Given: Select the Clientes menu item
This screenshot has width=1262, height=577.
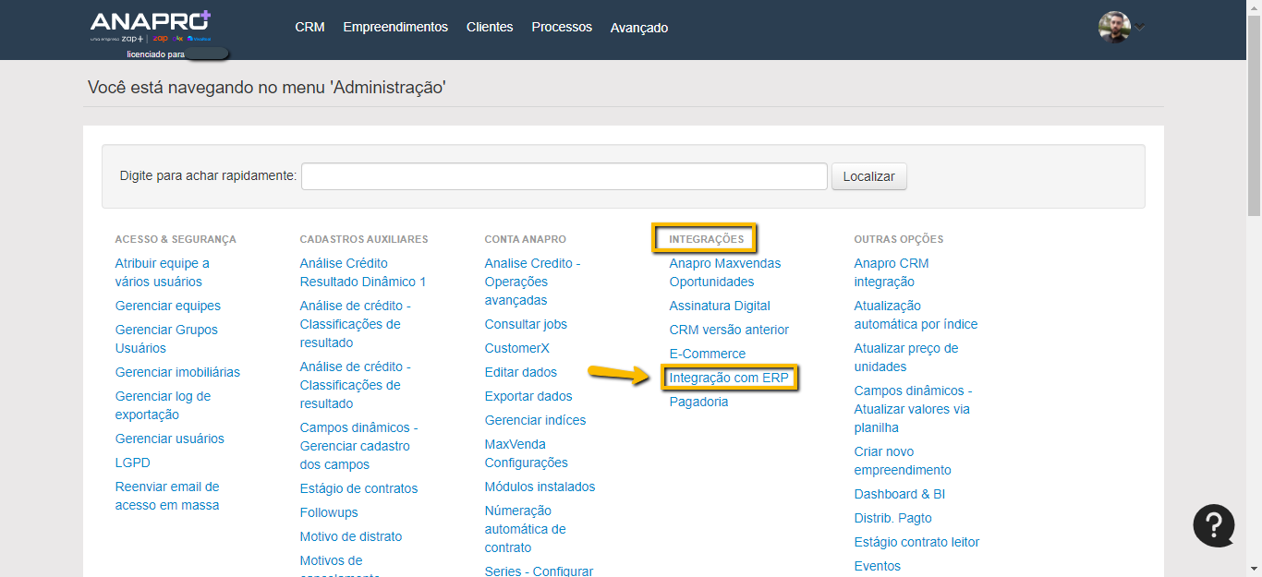Looking at the screenshot, I should point(490,27).
